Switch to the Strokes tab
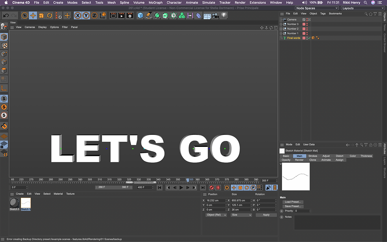 click(x=313, y=156)
